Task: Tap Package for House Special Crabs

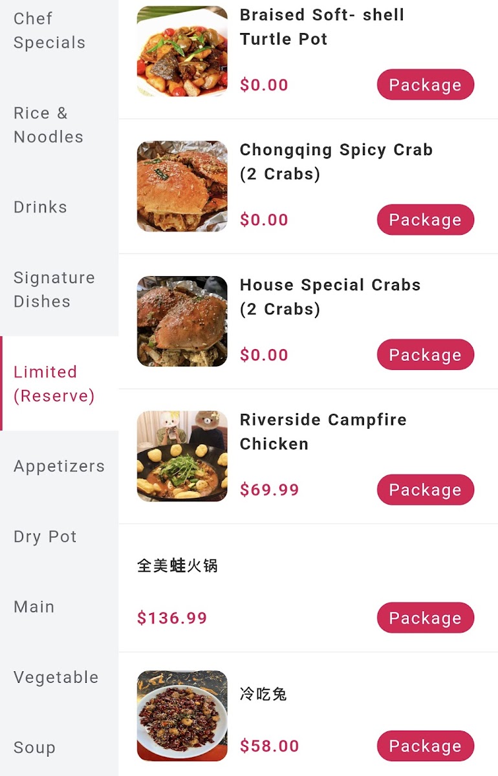Action: [x=426, y=355]
